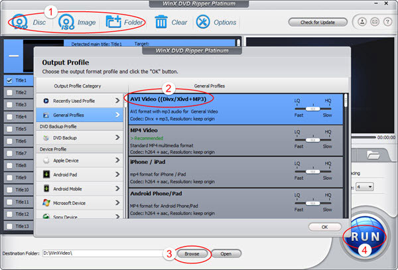Click the Recently Used Profile icon
Screen dimensions: 398x270
tap(46, 101)
